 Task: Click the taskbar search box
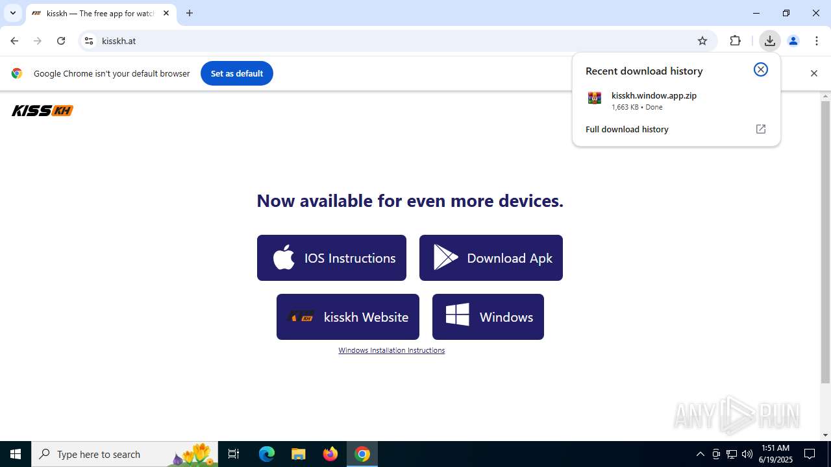click(125, 454)
